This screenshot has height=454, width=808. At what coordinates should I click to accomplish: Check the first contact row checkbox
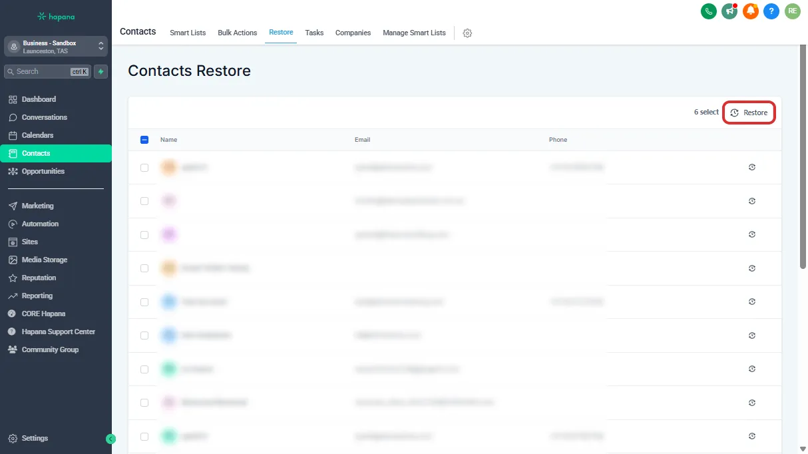point(144,168)
